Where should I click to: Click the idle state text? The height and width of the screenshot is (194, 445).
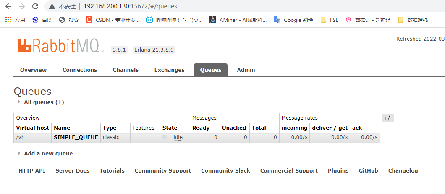[x=178, y=137]
